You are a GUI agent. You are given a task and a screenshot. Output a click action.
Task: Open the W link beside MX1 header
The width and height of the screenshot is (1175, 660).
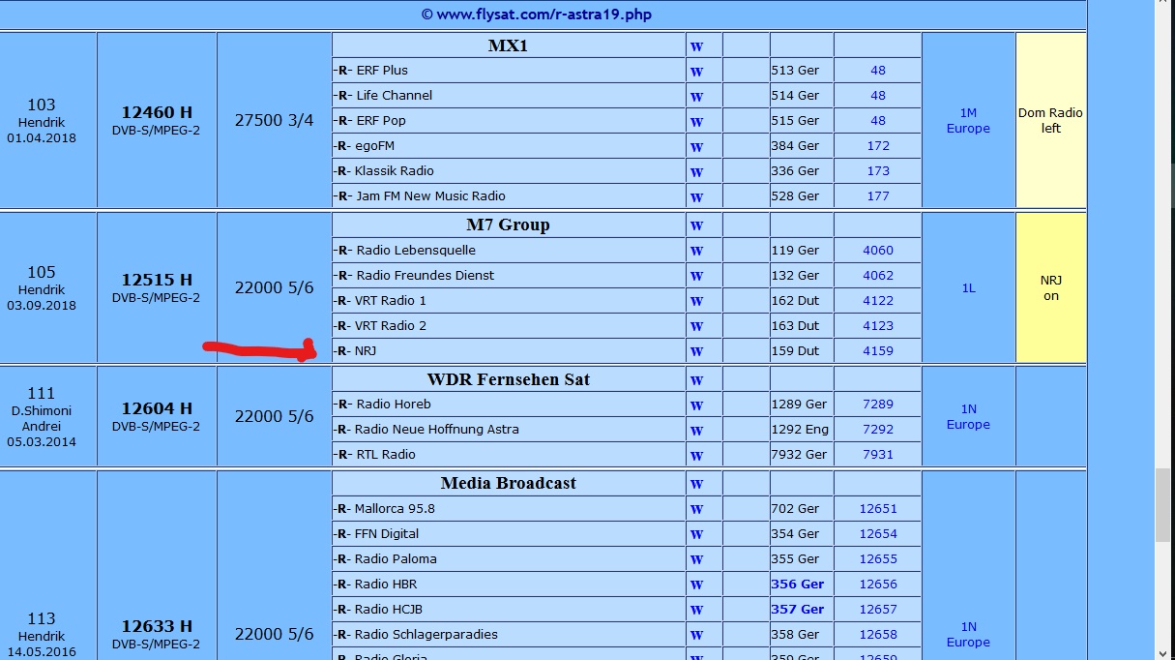pyautogui.click(x=696, y=45)
